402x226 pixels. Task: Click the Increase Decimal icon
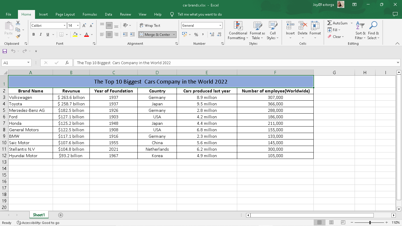212,34
